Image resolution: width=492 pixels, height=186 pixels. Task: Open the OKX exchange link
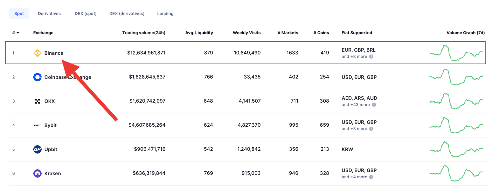click(49, 101)
